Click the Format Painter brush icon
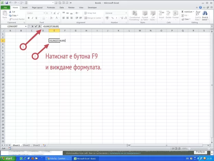214x161 pixels. (x=10, y=19)
